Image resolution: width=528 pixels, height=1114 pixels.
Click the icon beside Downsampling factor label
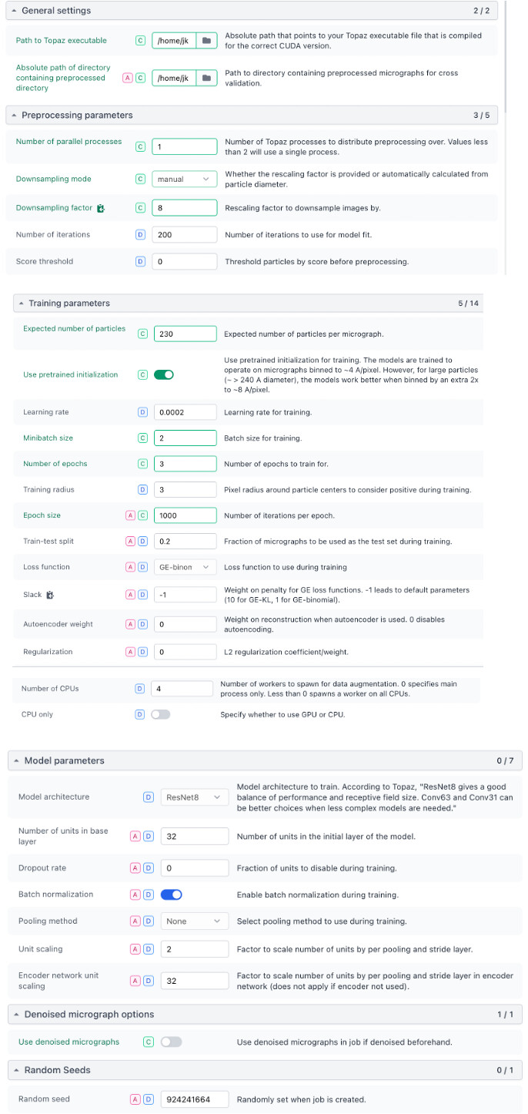(101, 208)
